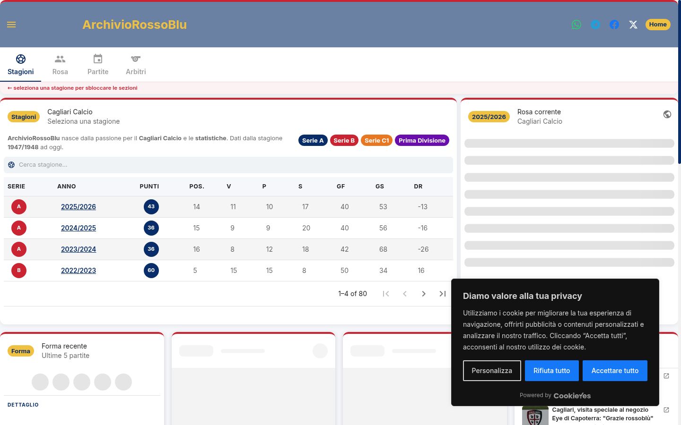Go to the next page of seasons
Viewport: 681px width, 425px height.
(x=424, y=294)
